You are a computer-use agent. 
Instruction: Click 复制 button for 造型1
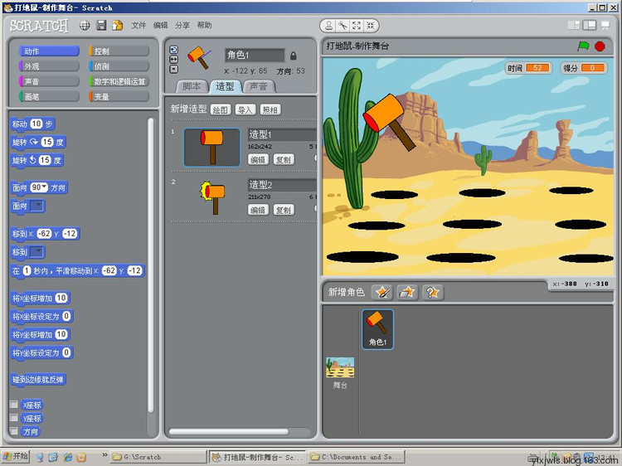tap(284, 160)
